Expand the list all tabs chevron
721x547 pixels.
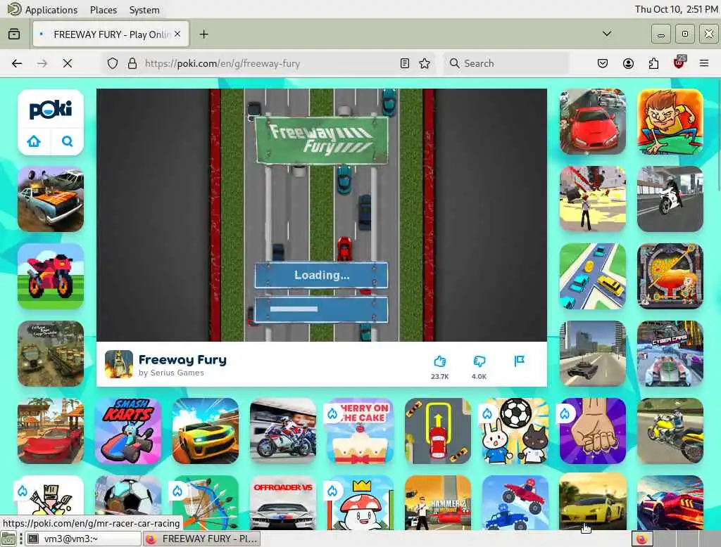coord(607,34)
